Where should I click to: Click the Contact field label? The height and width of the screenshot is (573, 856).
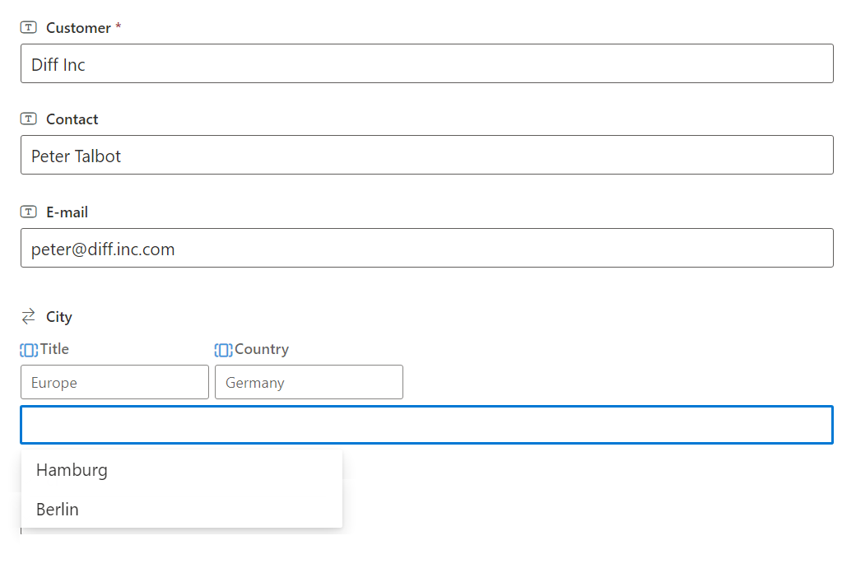72,119
